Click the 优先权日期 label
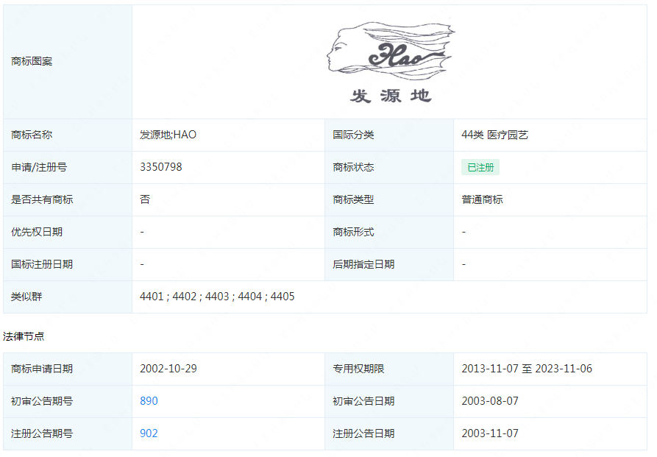Viewport: 657px width, 457px height. click(37, 232)
